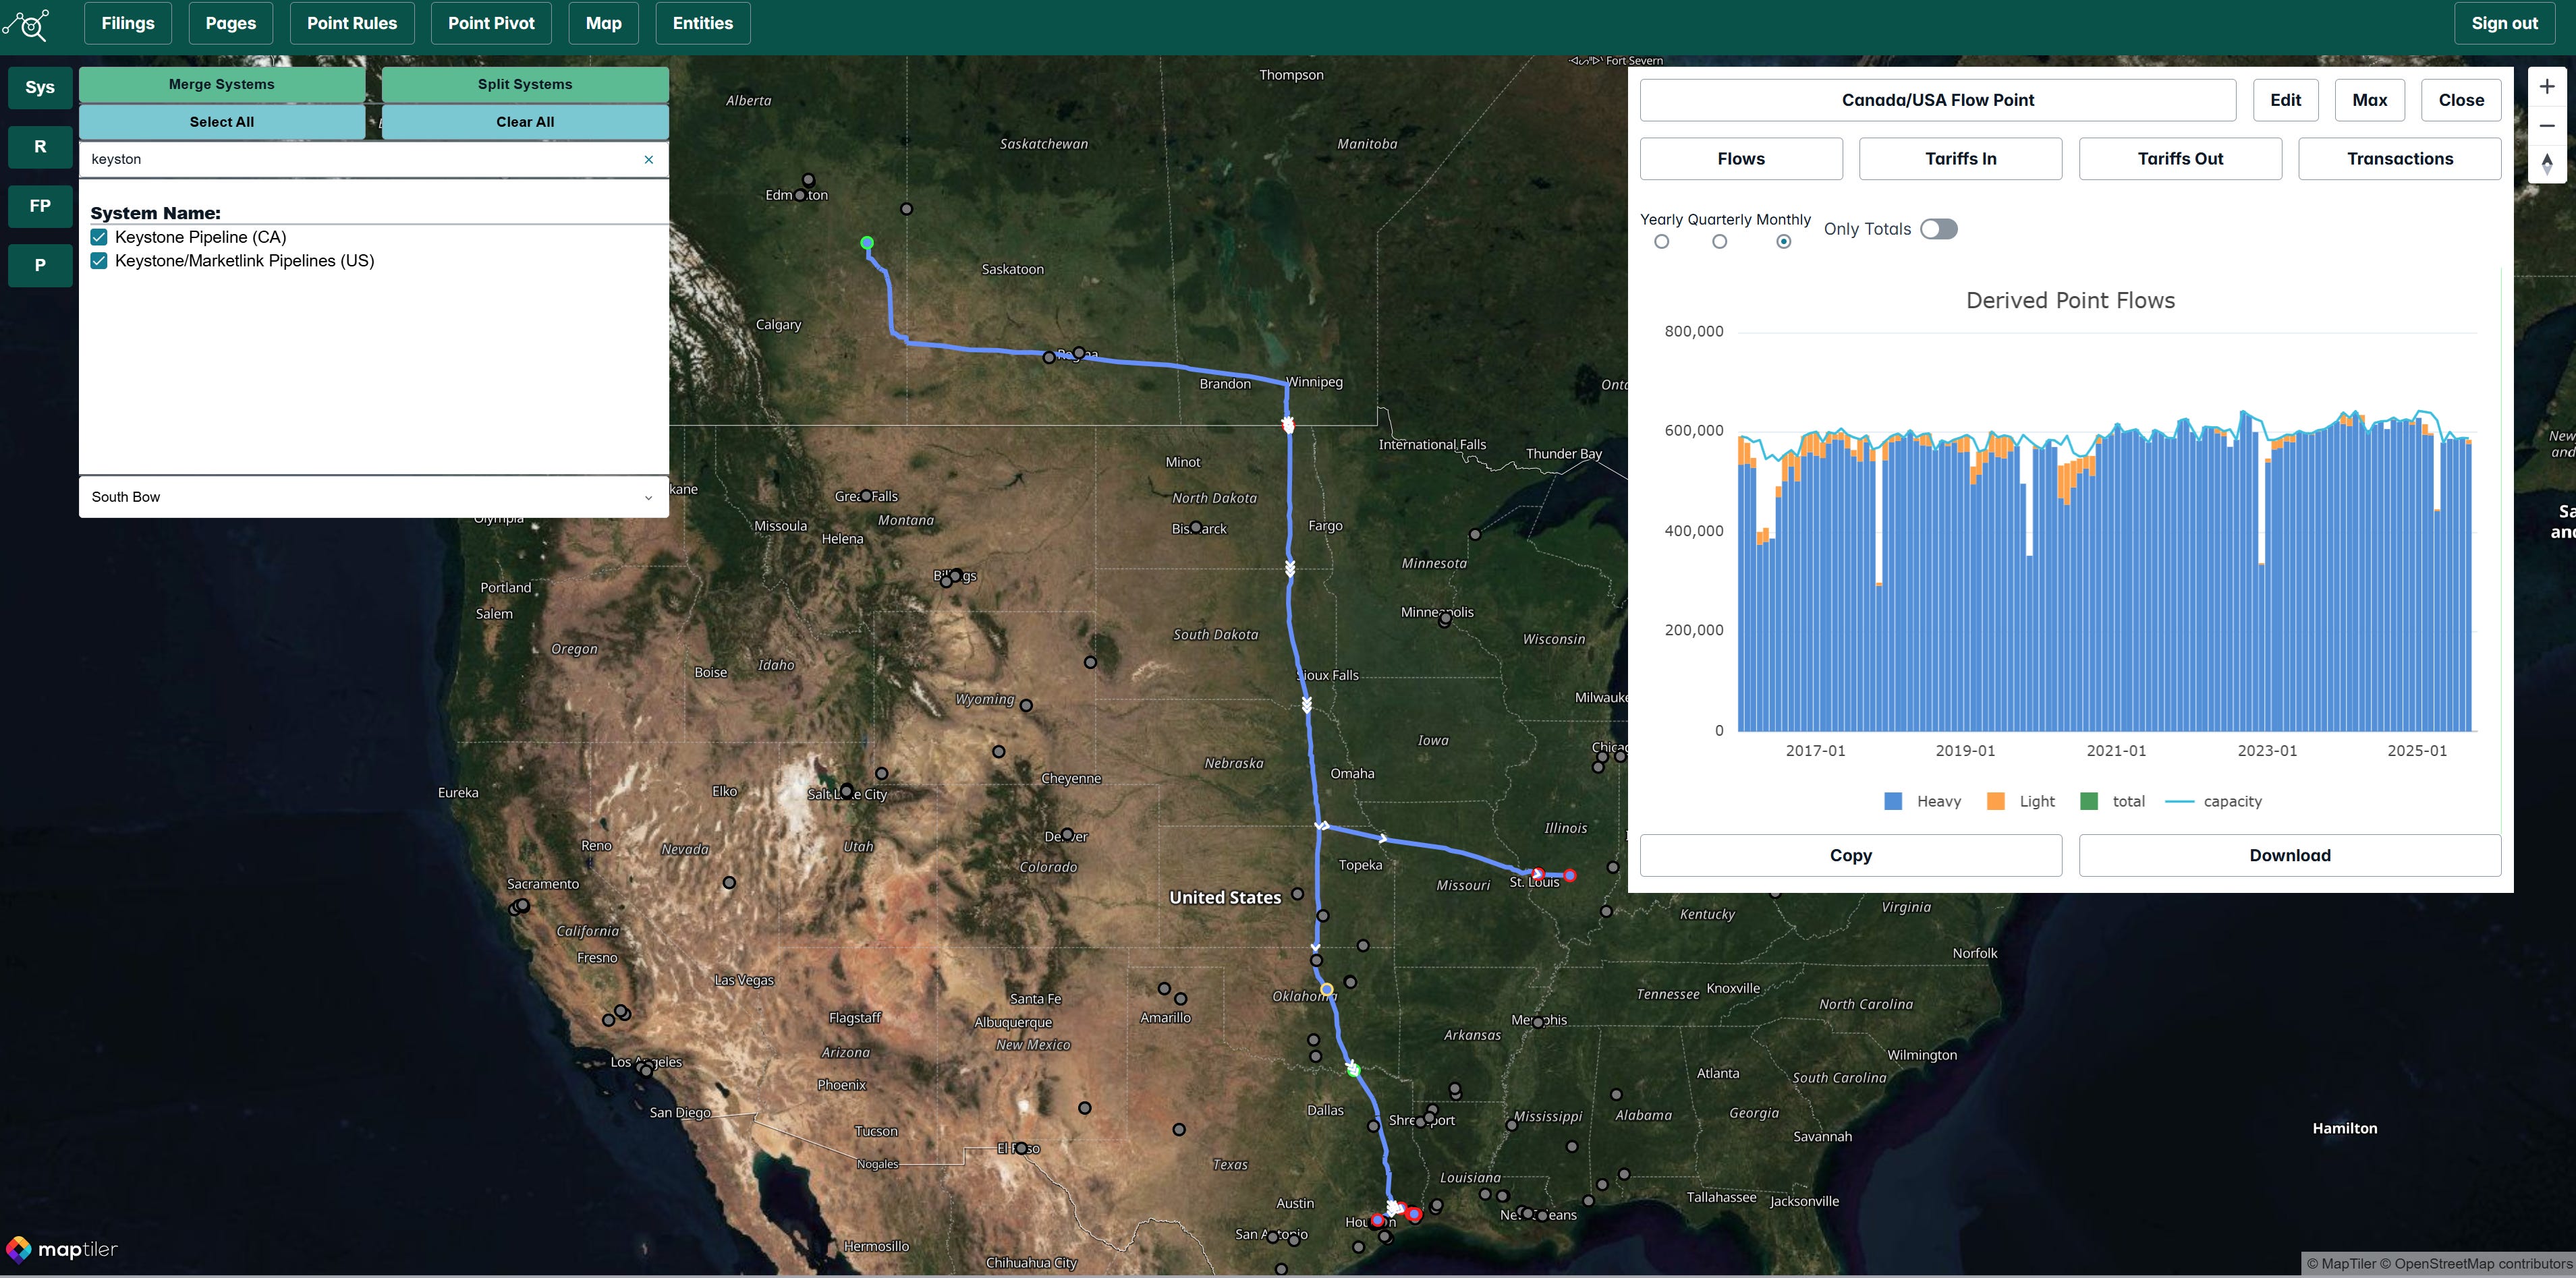Viewport: 2576px width, 1278px height.
Task: Toggle the Heavy legend color swatch
Action: [1892, 801]
